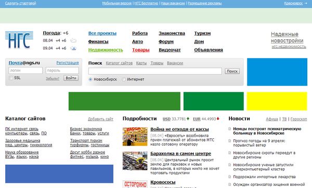The height and width of the screenshot is (188, 312).
Task: Open Война не отходя от кассы headline
Action: (179, 129)
